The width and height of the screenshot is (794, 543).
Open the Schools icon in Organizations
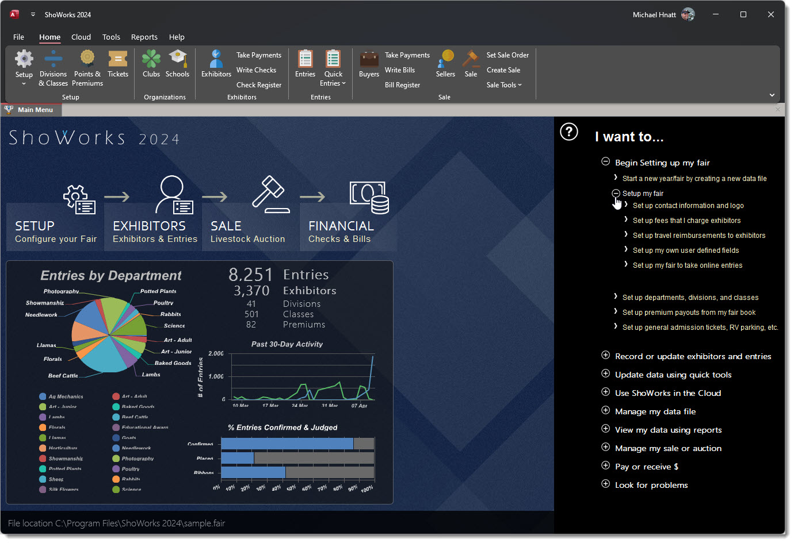[177, 64]
